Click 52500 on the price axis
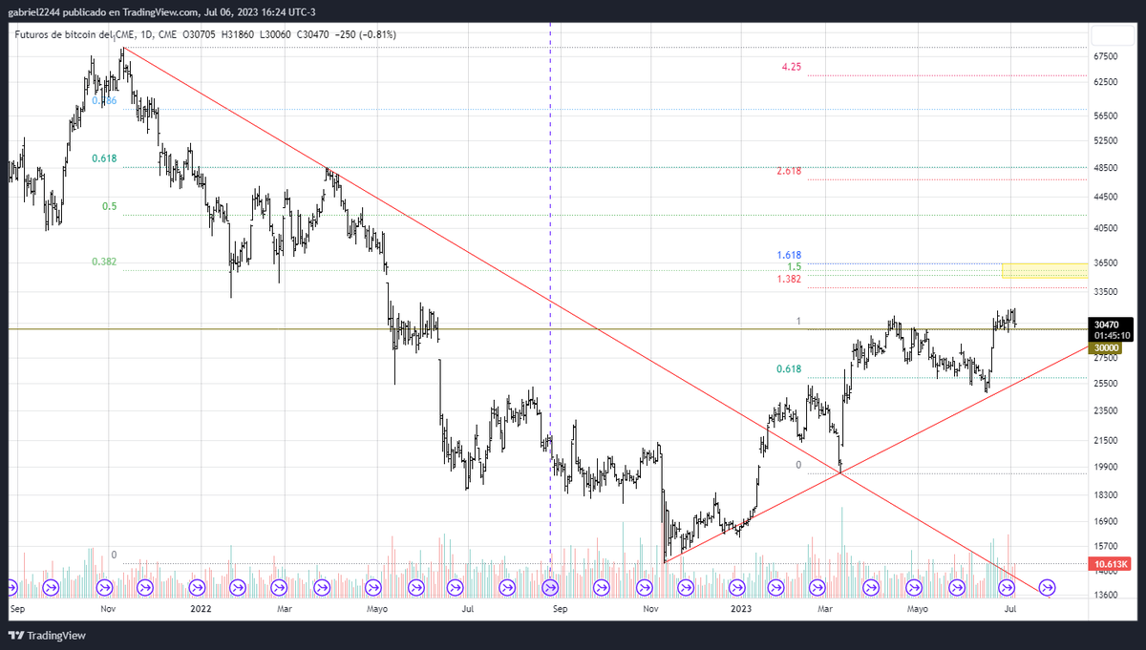This screenshot has width=1146, height=650. 1108,141
